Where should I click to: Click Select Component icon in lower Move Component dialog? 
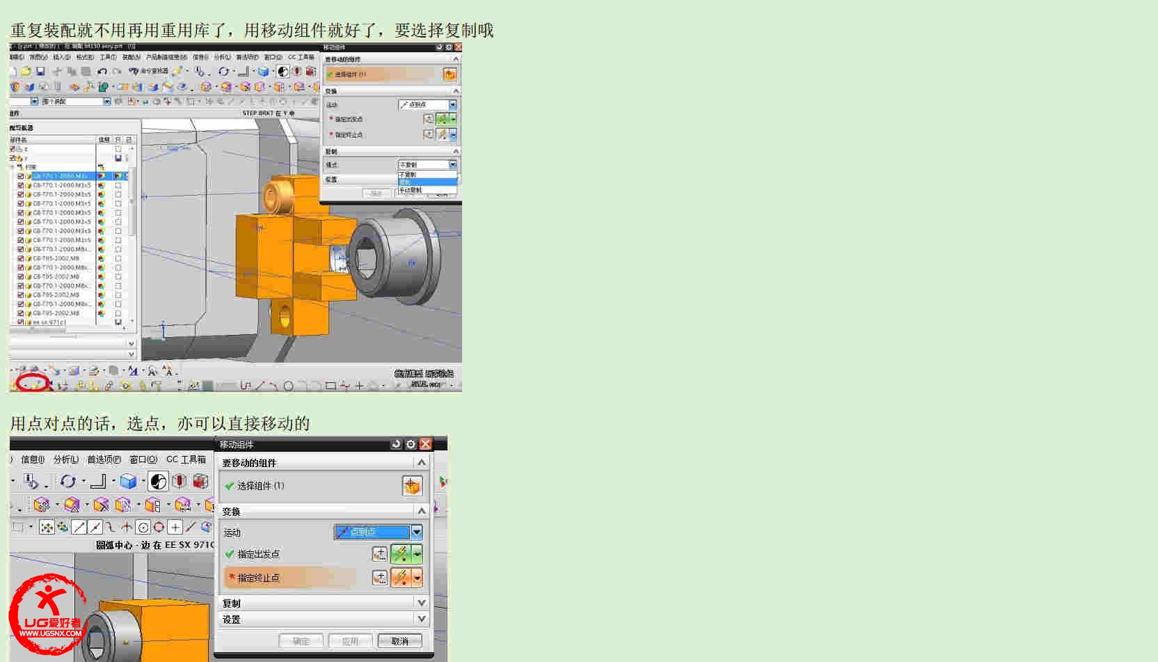[412, 486]
